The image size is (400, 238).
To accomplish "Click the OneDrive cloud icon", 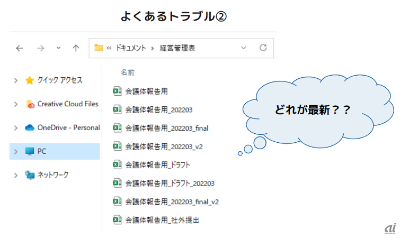I will click(30, 127).
